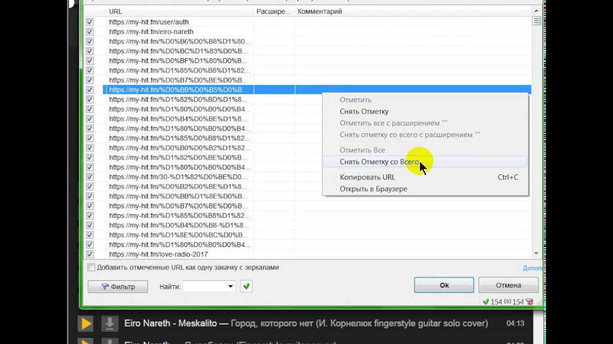Confirm with the Ok button

[x=444, y=285]
